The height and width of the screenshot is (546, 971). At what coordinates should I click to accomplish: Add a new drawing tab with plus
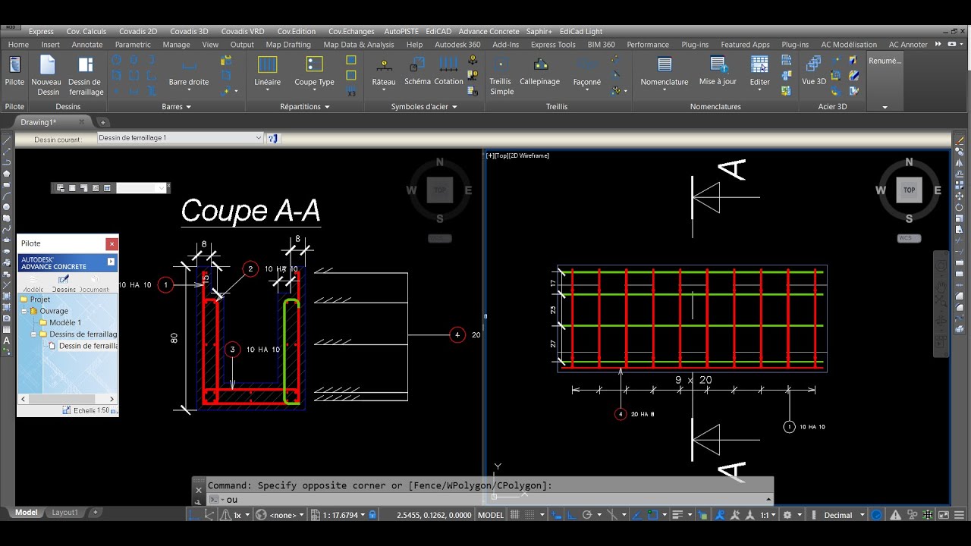103,122
